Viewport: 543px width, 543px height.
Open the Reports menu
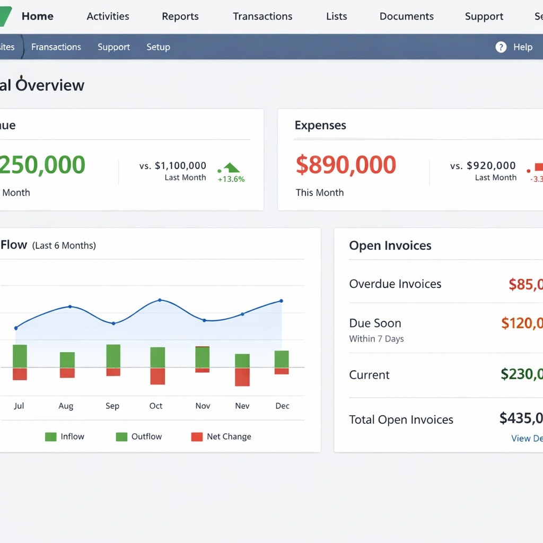[180, 16]
